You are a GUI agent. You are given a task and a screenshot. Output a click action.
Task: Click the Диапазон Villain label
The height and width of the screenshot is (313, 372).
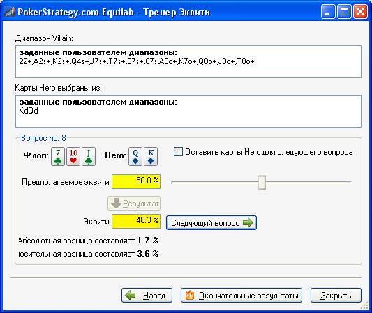point(44,38)
